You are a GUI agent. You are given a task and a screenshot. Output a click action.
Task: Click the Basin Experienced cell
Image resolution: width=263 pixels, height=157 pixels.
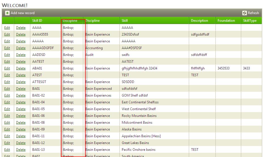pyautogui.click(x=99, y=89)
